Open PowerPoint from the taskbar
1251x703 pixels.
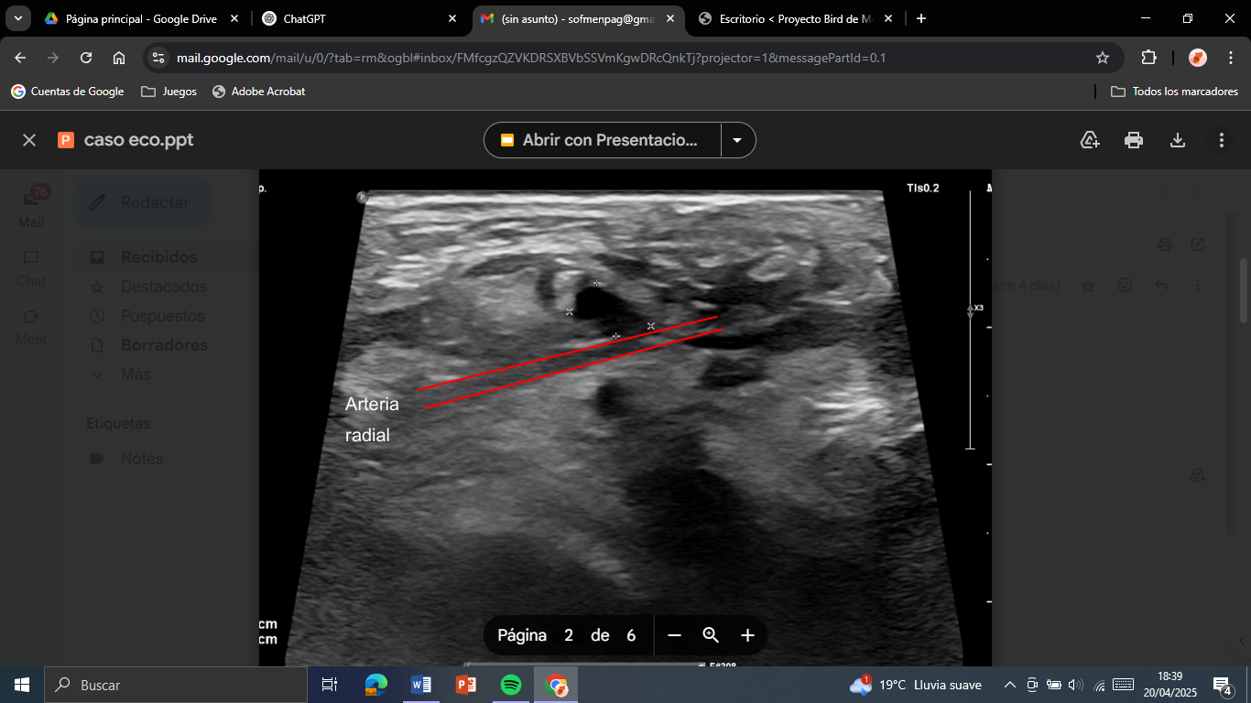466,685
